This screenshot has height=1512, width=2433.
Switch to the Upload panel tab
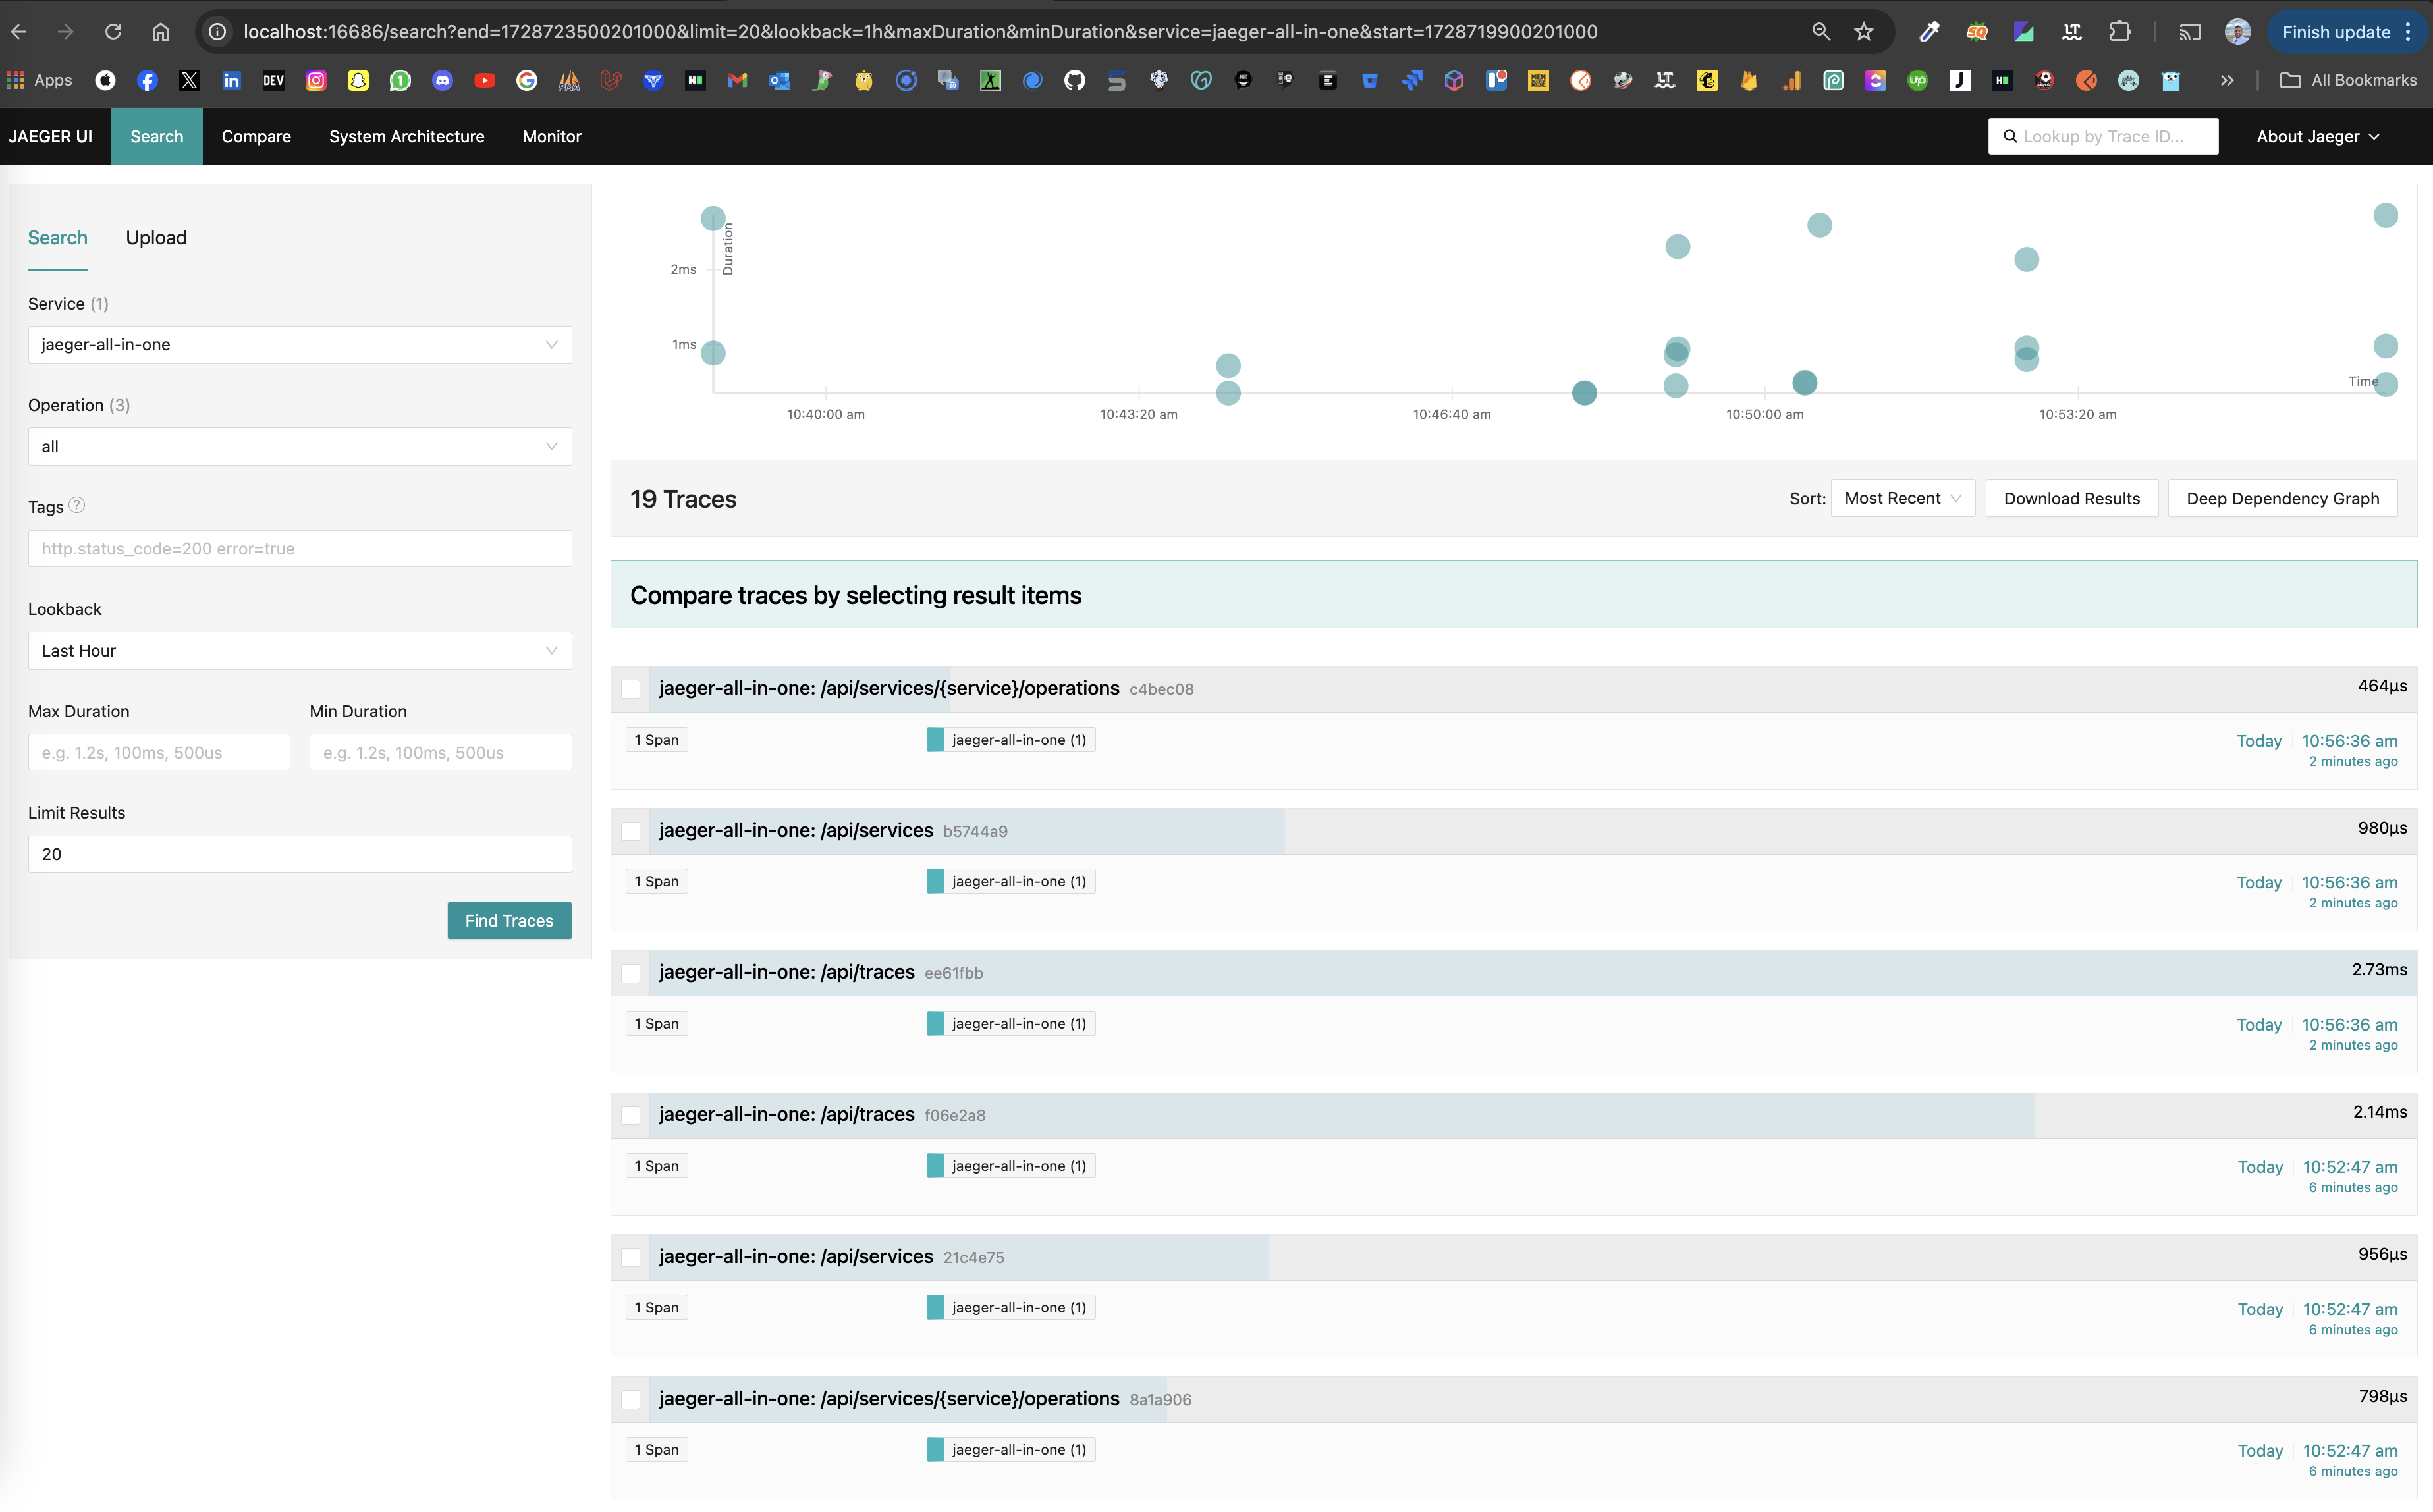coord(156,238)
